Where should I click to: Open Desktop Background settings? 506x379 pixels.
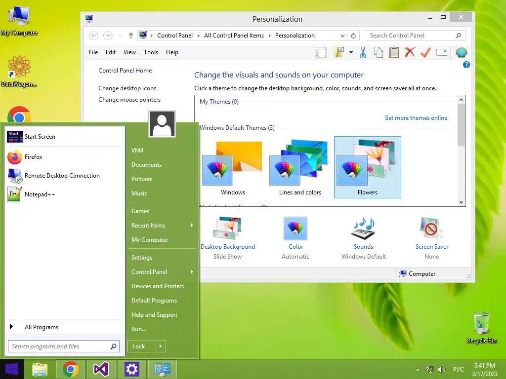(227, 237)
